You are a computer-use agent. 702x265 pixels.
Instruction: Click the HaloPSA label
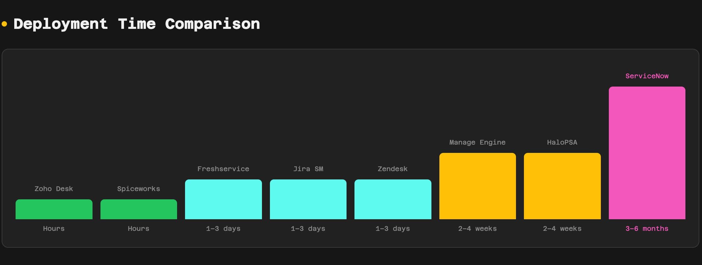(x=562, y=142)
